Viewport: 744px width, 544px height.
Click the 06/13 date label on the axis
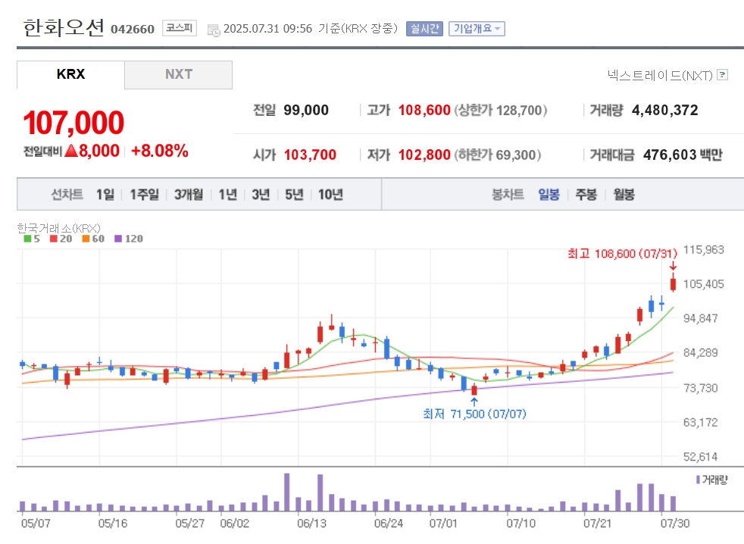[x=311, y=523]
